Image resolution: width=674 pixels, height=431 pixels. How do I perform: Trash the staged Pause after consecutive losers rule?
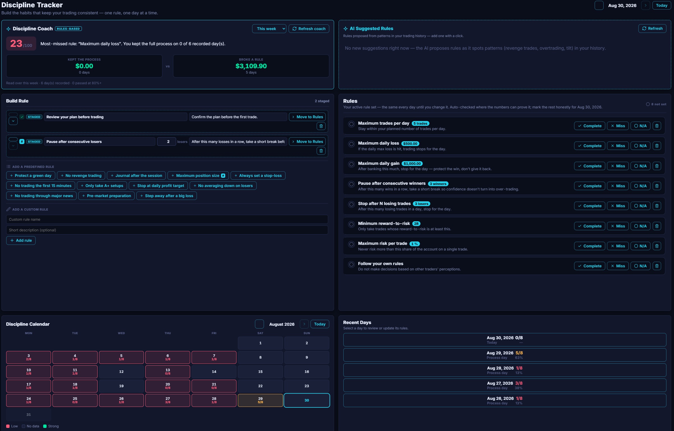(x=321, y=151)
